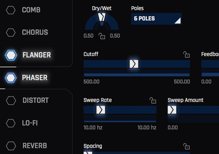Enable the CHORUS effect hexagon

(x=11, y=32)
